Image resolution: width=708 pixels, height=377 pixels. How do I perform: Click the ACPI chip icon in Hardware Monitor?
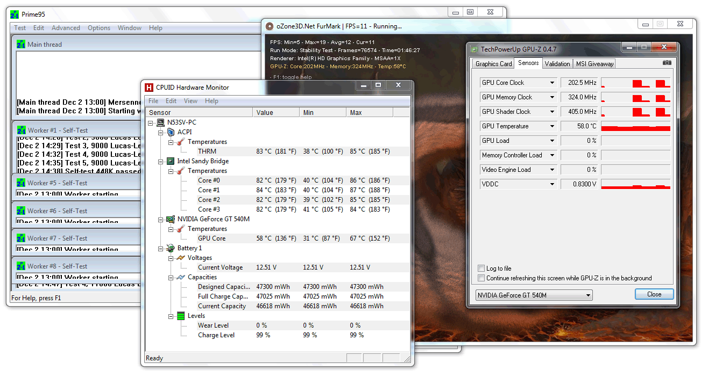171,132
